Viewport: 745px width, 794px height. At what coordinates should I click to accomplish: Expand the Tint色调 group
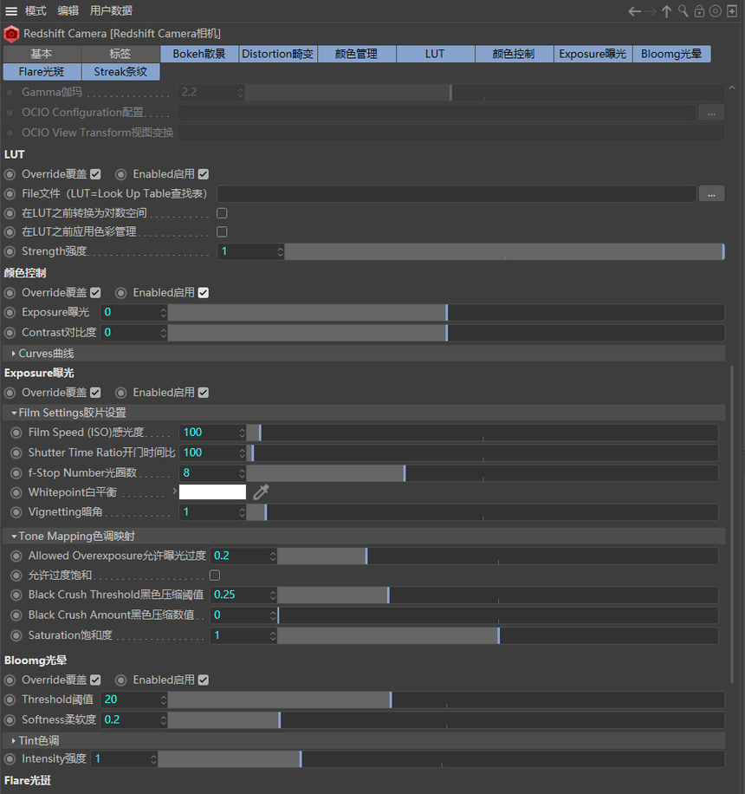[x=13, y=741]
